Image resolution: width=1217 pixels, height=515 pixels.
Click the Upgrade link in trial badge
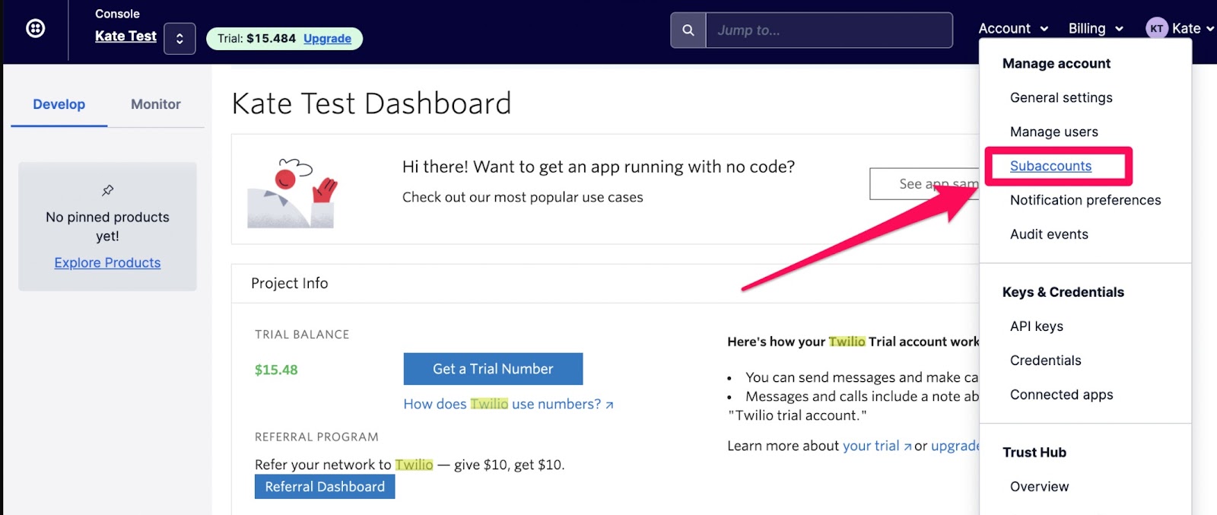point(327,39)
